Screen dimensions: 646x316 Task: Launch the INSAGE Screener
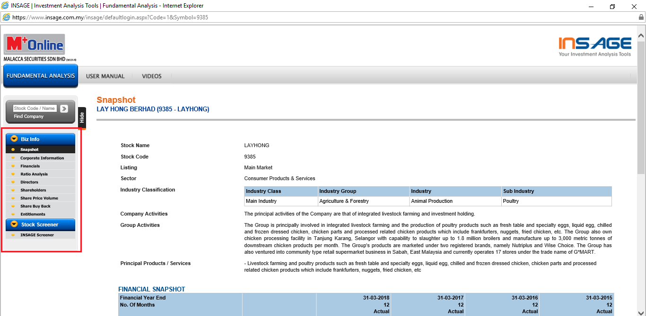tap(37, 235)
